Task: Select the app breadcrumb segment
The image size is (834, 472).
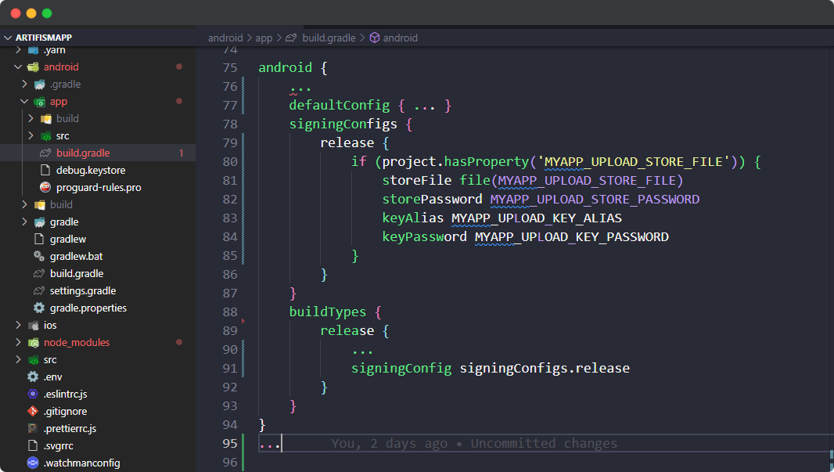Action: coord(264,38)
